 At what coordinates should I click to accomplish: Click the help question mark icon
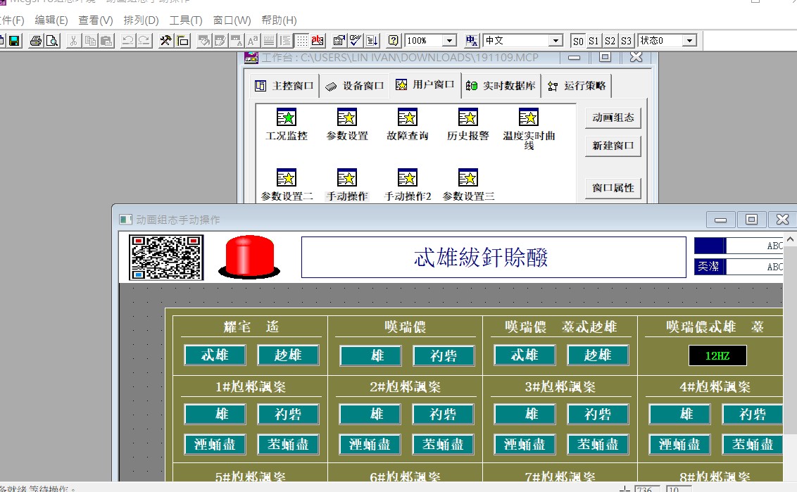tap(394, 41)
